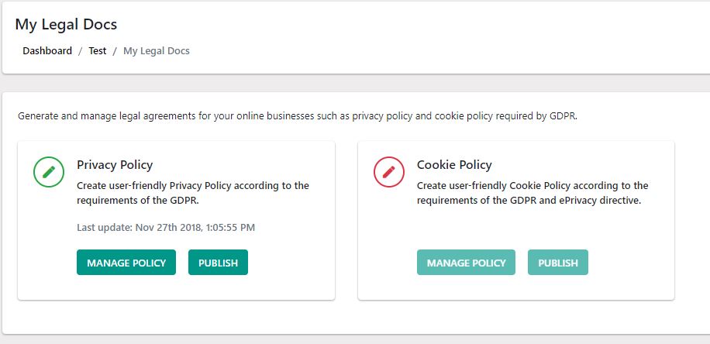Click the slash separator after Dashboard
Screen dimensions: 710x344
80,51
